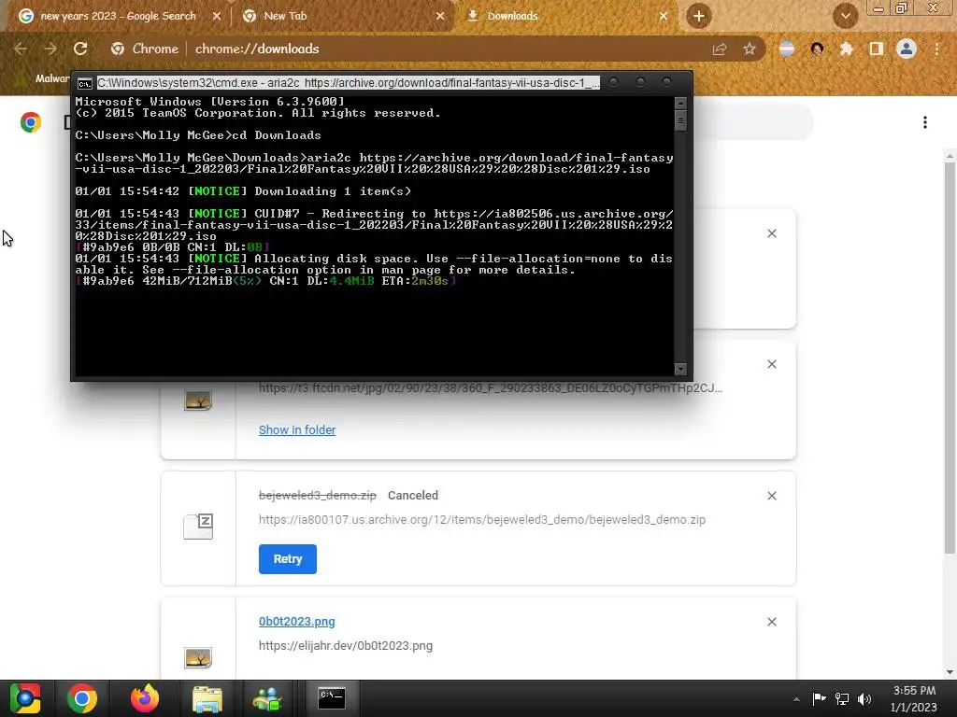This screenshot has height=717, width=957.
Task: Open the tab search dropdown arrow
Action: (x=845, y=16)
